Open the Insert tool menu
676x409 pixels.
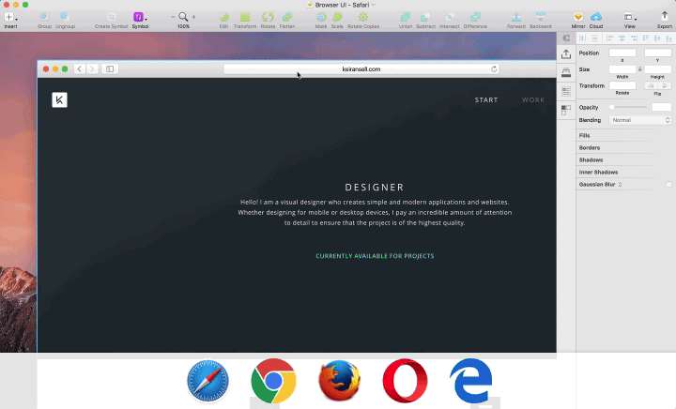[x=10, y=17]
